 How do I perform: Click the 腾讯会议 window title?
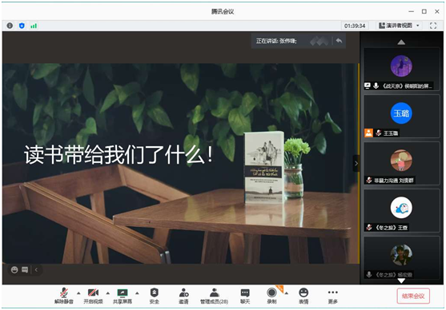pyautogui.click(x=223, y=12)
